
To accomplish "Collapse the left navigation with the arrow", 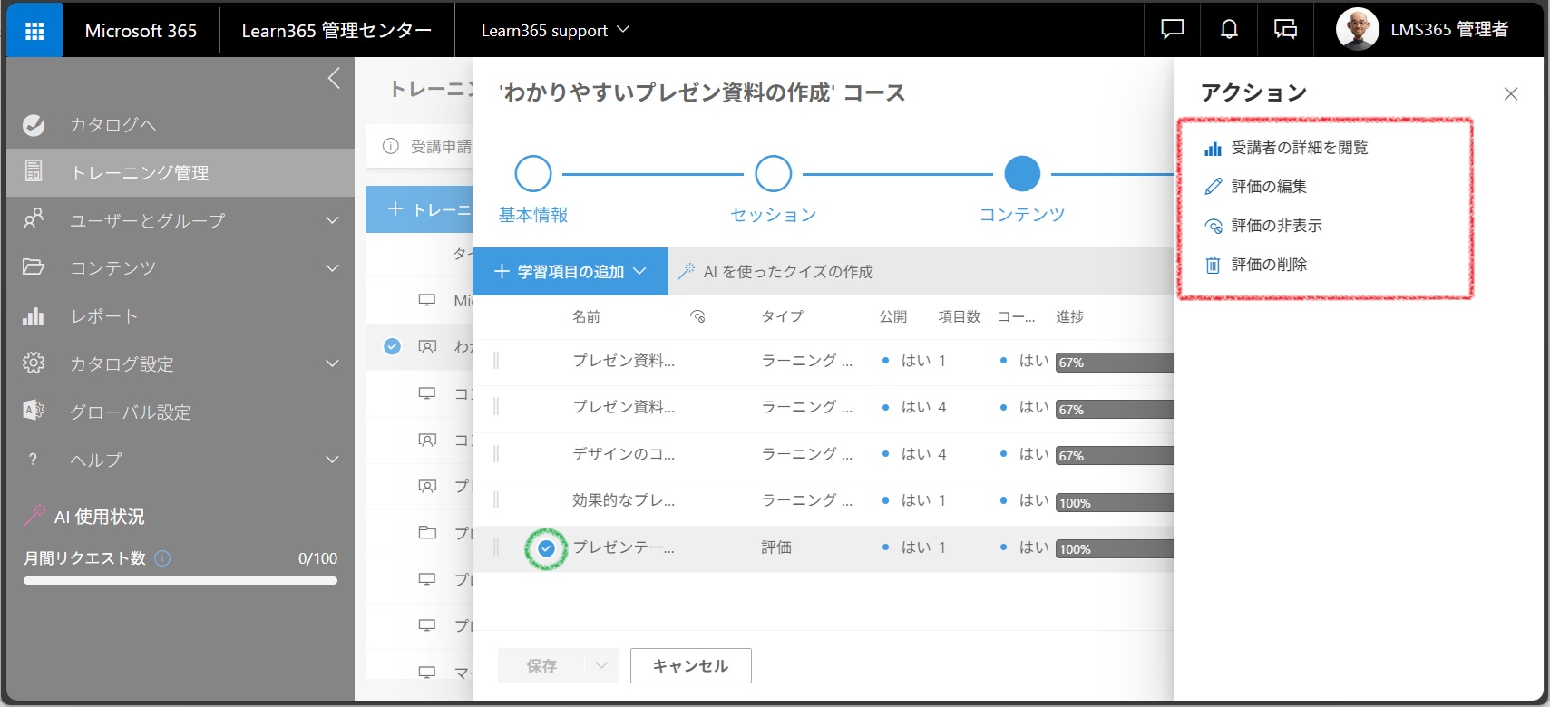I will [334, 78].
